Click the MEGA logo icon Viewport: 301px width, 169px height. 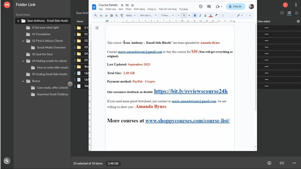(x=7, y=5)
